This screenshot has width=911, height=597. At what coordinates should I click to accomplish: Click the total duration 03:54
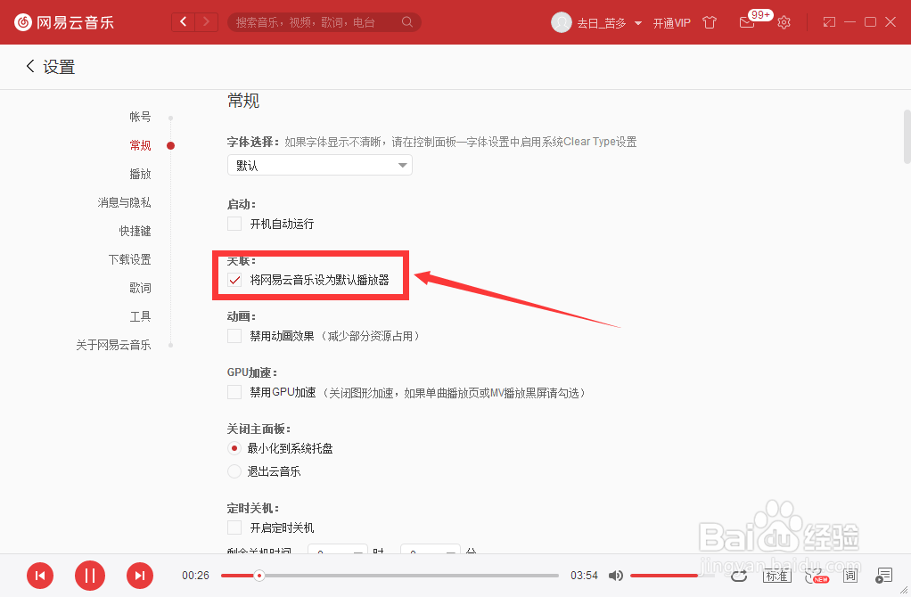click(584, 576)
